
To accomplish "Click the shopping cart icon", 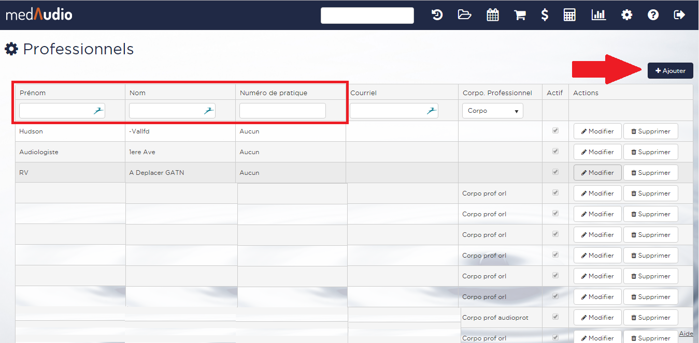I will coord(519,15).
